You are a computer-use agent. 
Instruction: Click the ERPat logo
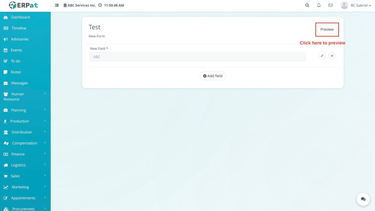point(23,5)
